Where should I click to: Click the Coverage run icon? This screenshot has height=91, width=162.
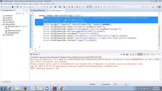60,7
